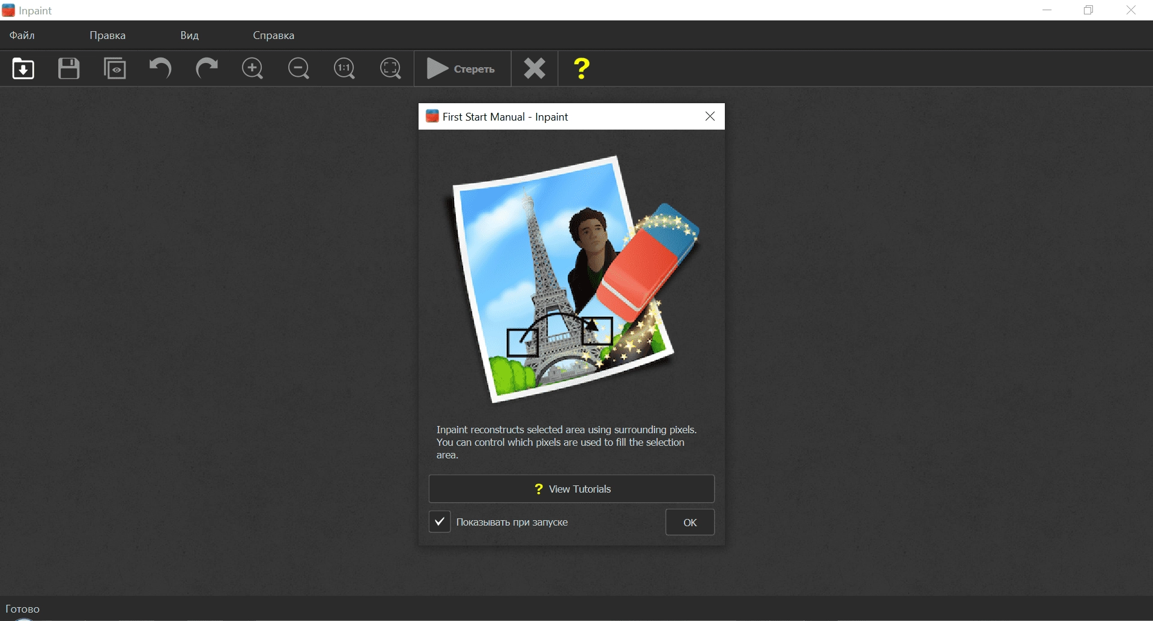Show original image preview icon

click(115, 68)
